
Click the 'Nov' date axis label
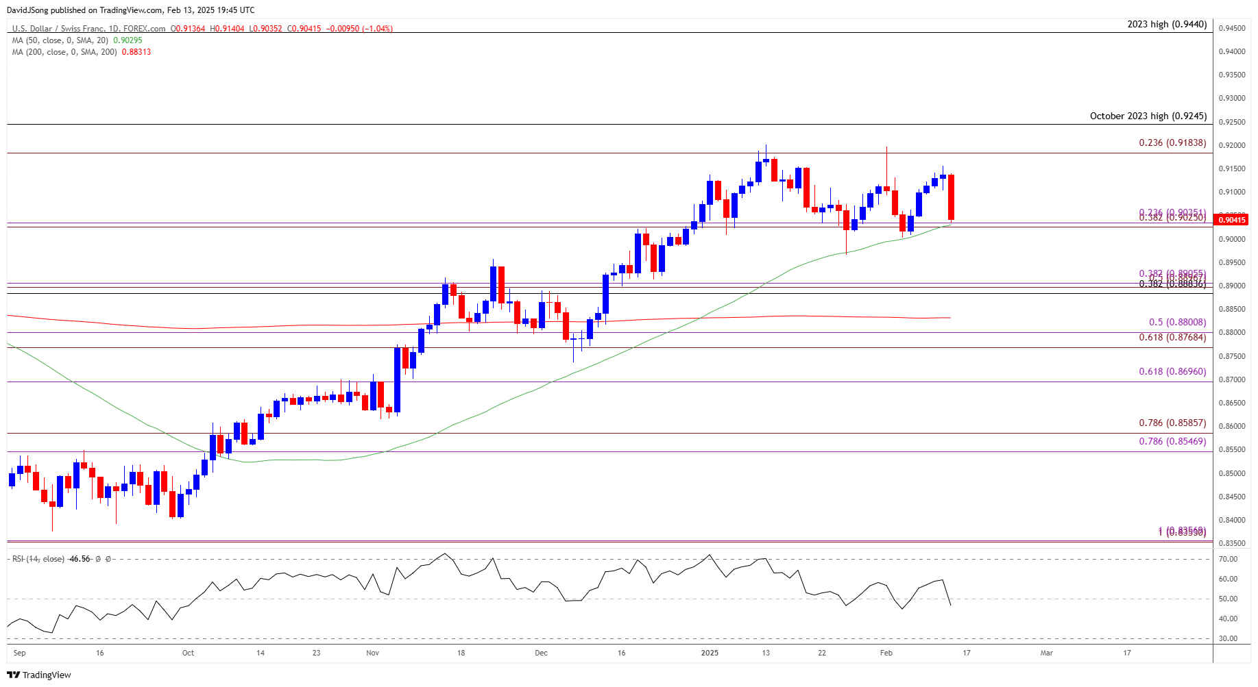372,653
